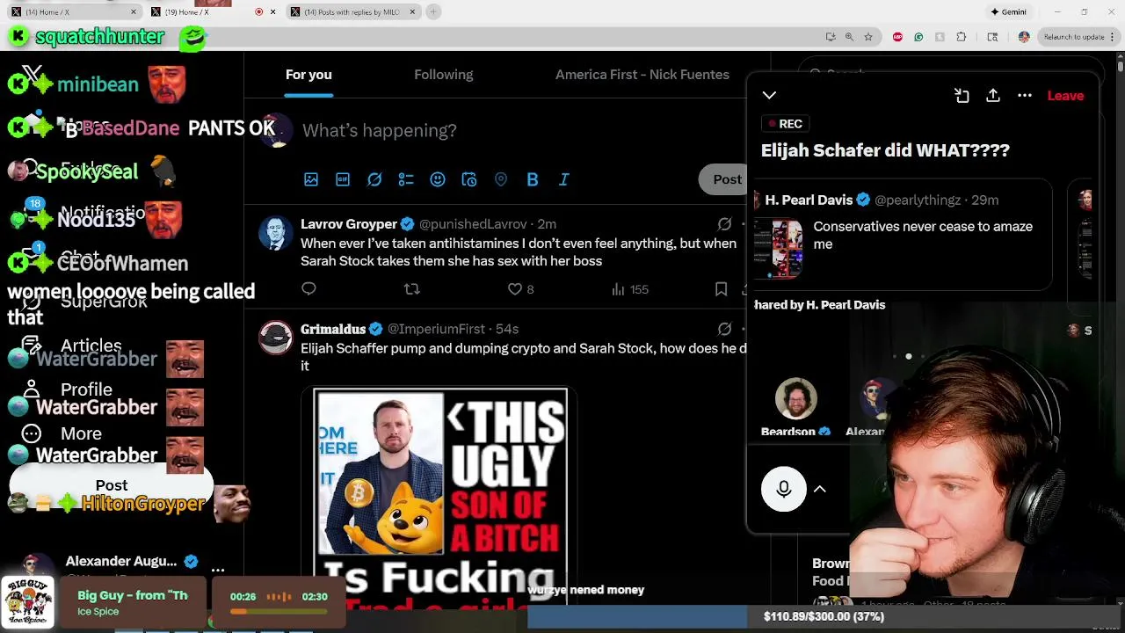Open Articles in sidebar
1125x633 pixels.
[72, 346]
